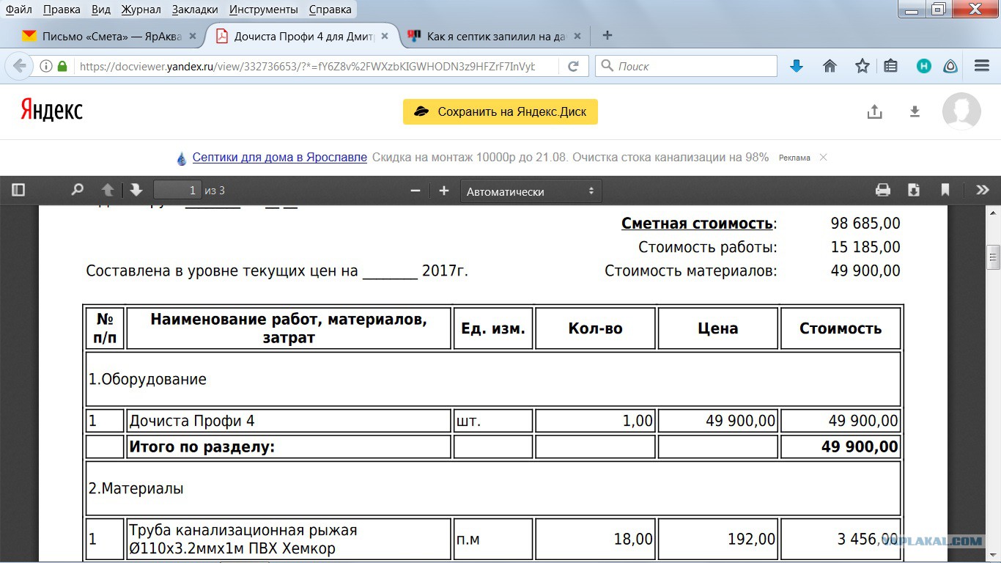This screenshot has height=563, width=1001.
Task: Open the «Закладки» menu
Action: [195, 10]
